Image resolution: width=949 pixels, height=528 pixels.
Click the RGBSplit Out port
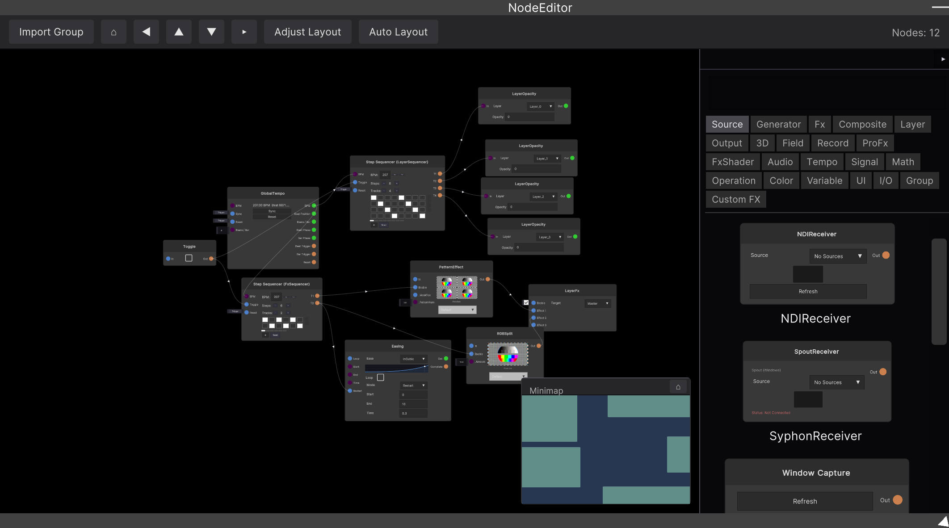[x=539, y=346]
